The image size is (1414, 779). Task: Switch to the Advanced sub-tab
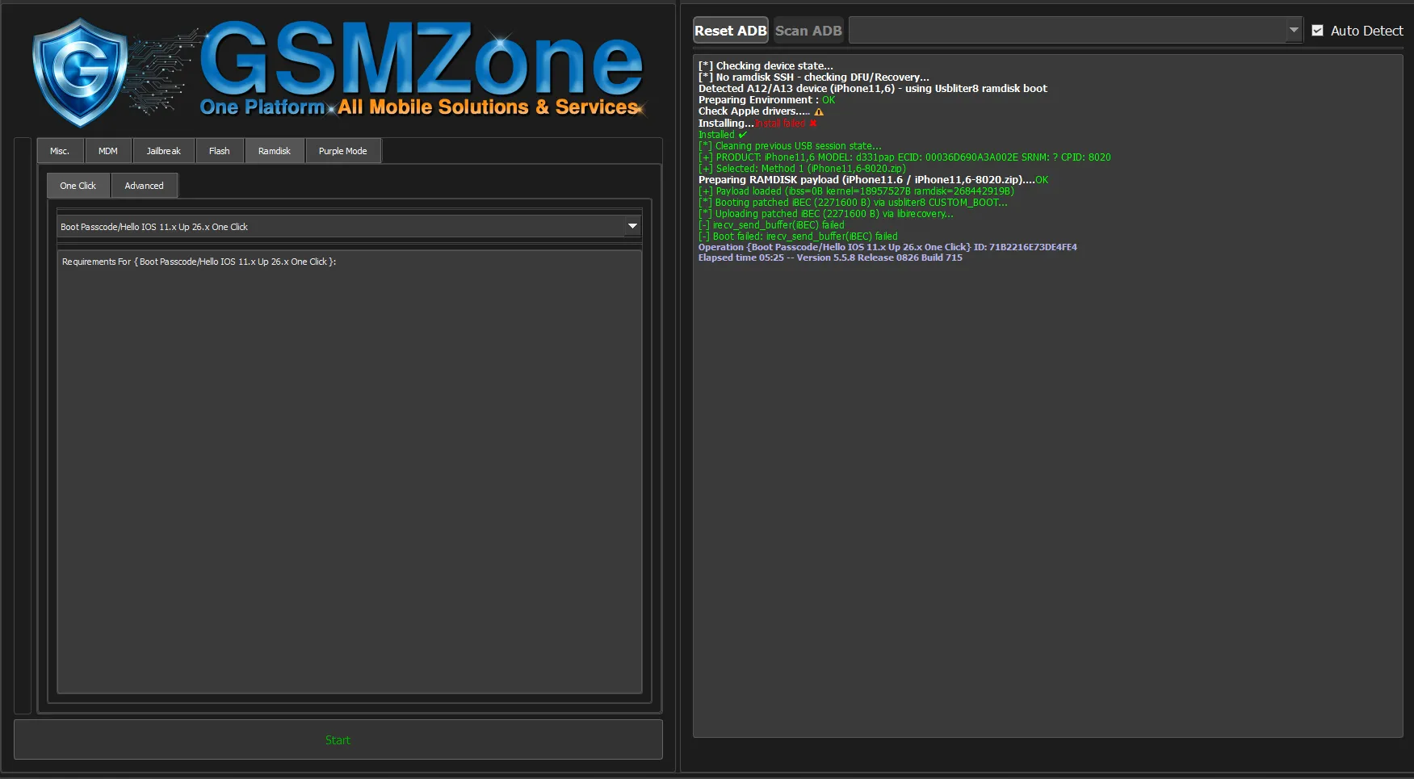(145, 186)
